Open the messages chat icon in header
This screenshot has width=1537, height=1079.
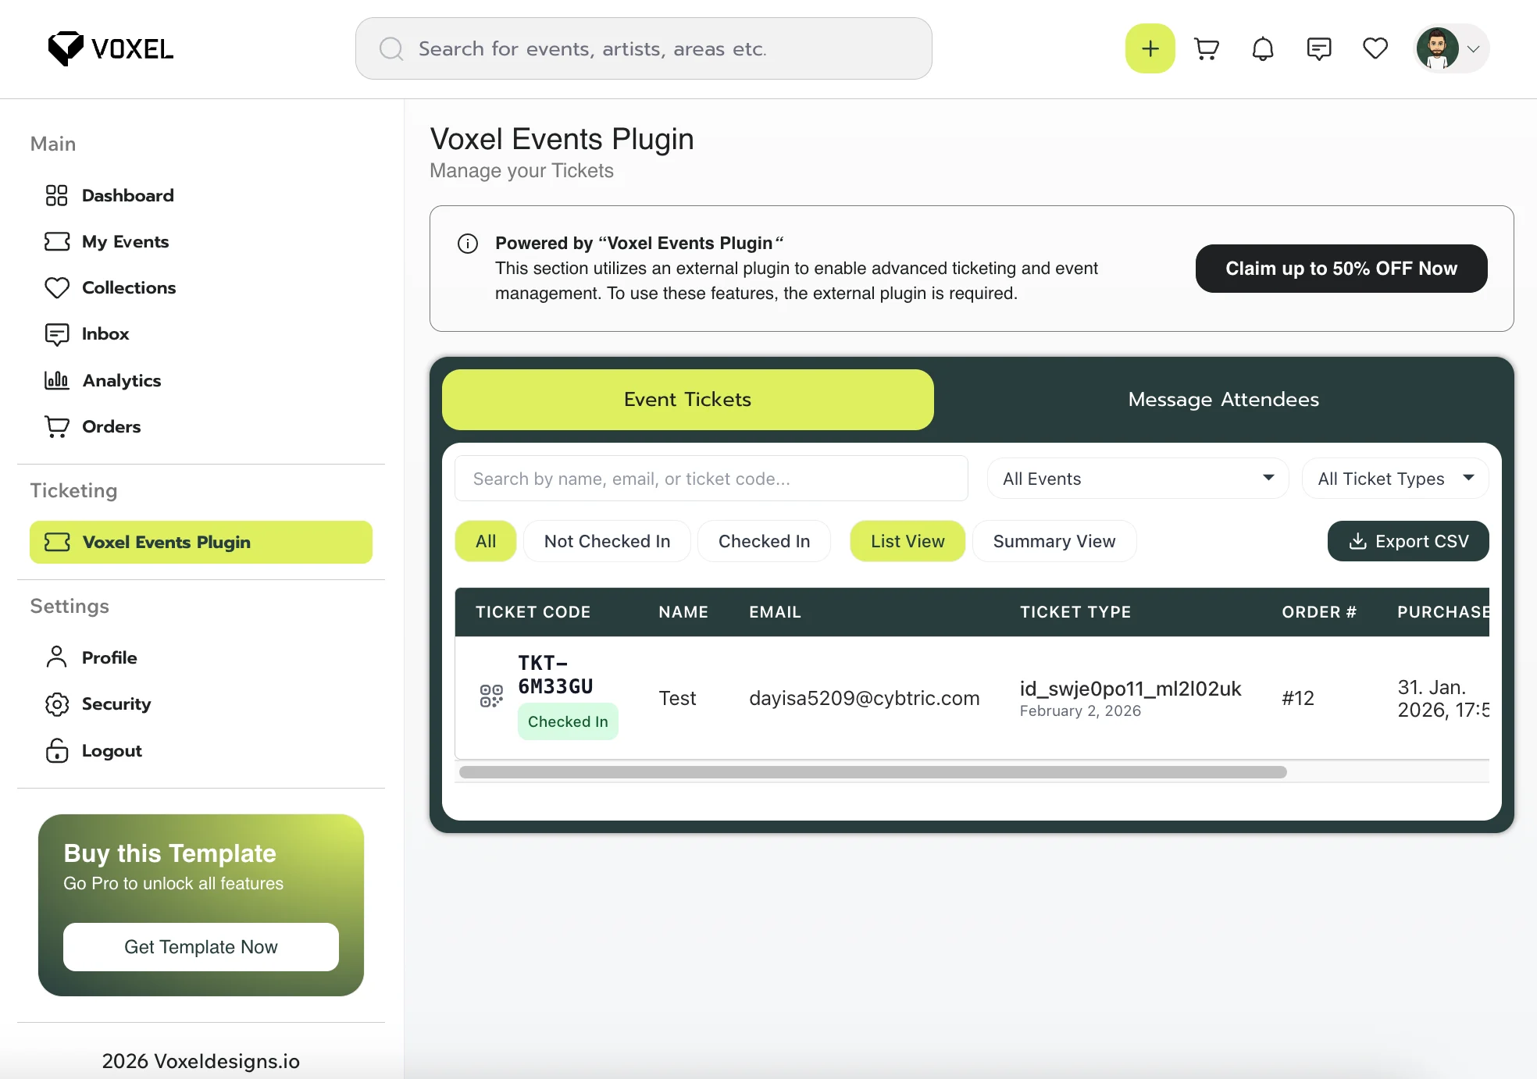1319,48
